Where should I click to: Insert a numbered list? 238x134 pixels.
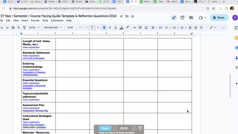point(182,28)
